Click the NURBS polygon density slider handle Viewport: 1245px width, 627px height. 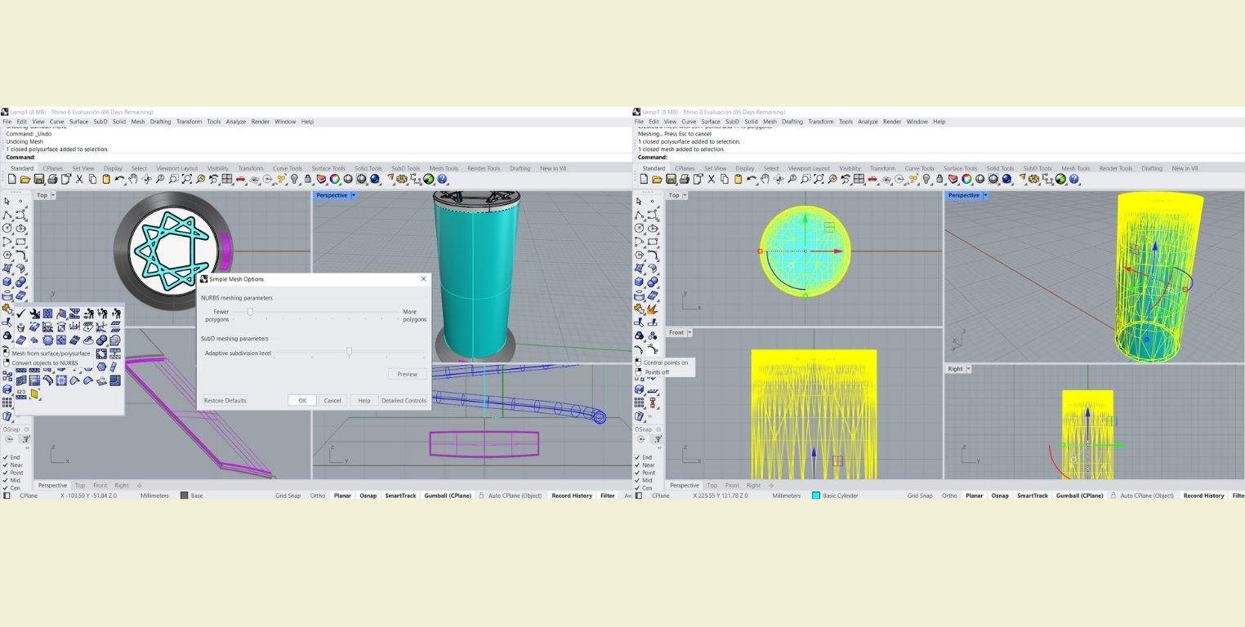[250, 312]
